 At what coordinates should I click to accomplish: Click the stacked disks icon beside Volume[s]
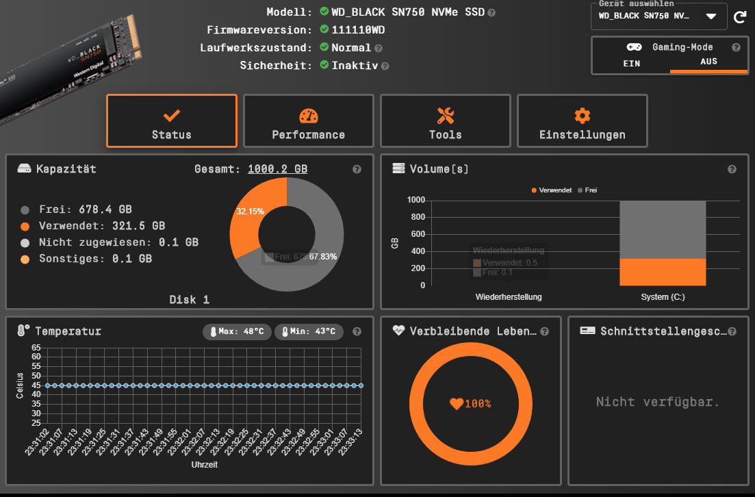pyautogui.click(x=398, y=168)
